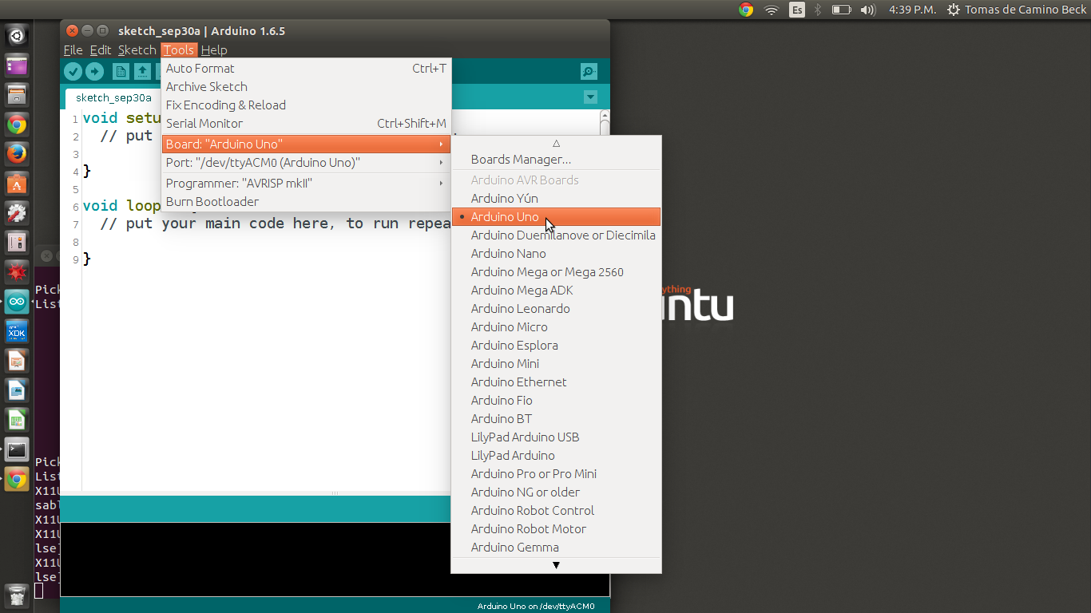Image resolution: width=1091 pixels, height=613 pixels.
Task: Select Arduino Duemilanove or Diecimila board
Action: point(556,235)
